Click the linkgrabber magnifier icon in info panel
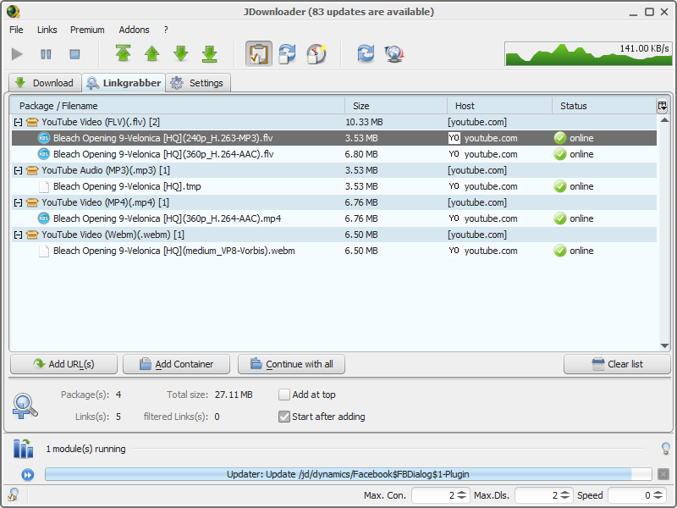Image resolution: width=677 pixels, height=508 pixels. tap(25, 406)
